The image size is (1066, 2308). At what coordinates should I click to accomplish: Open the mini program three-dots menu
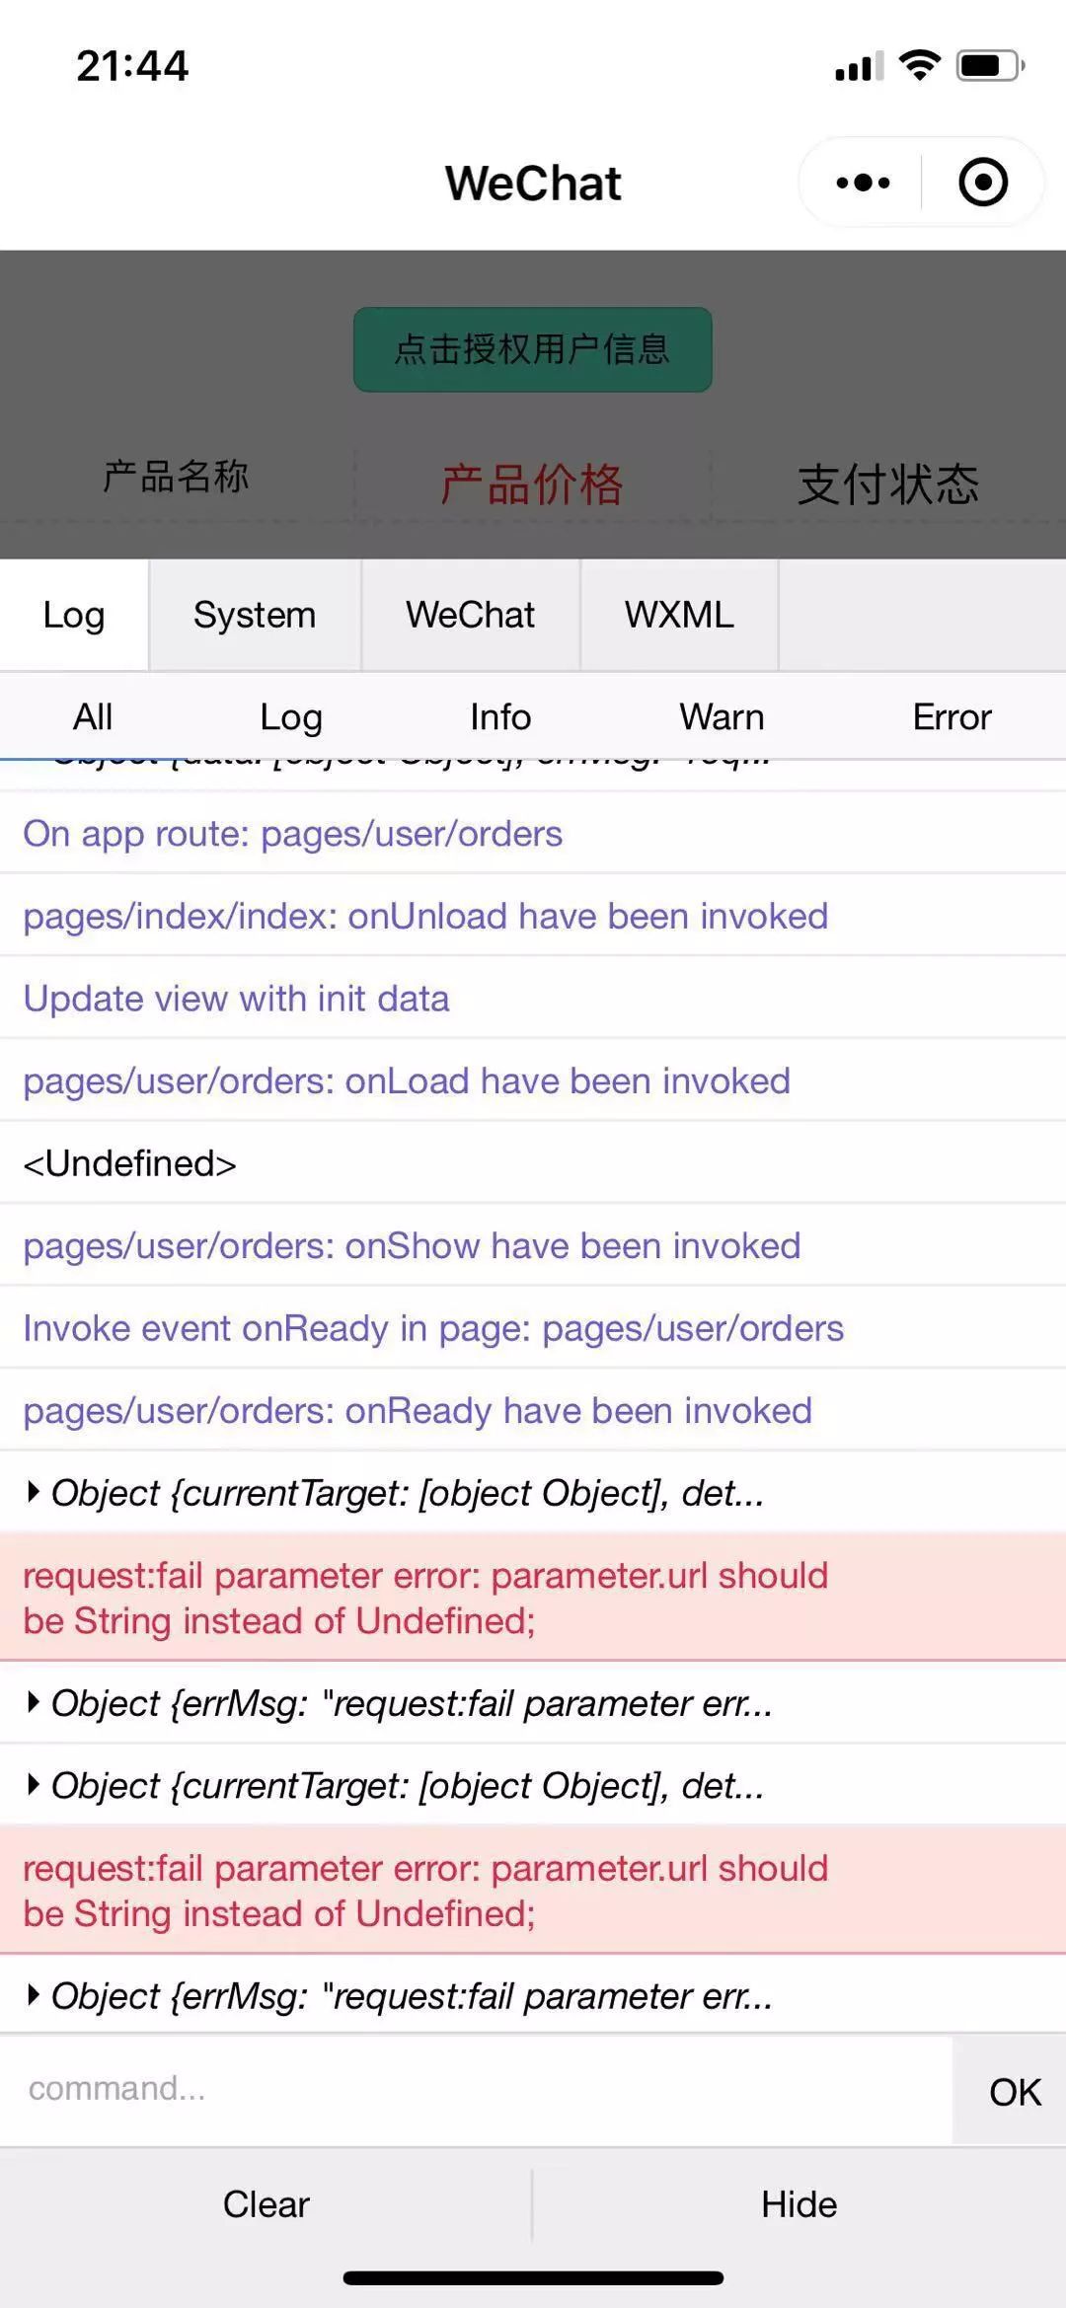[x=863, y=183]
